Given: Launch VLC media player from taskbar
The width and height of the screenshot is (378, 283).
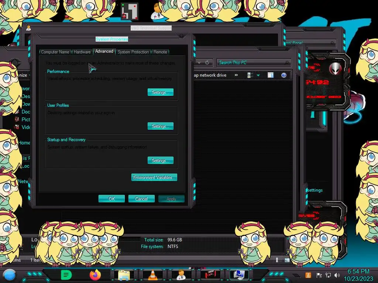Looking at the screenshot, I should tap(152, 275).
